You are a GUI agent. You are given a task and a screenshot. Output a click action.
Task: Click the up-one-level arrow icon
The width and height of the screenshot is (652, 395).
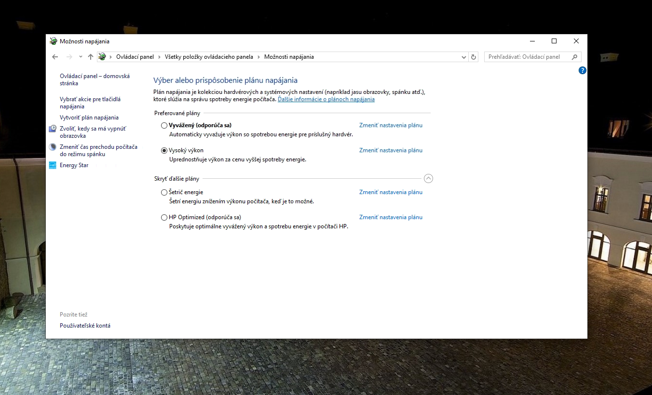tap(91, 57)
